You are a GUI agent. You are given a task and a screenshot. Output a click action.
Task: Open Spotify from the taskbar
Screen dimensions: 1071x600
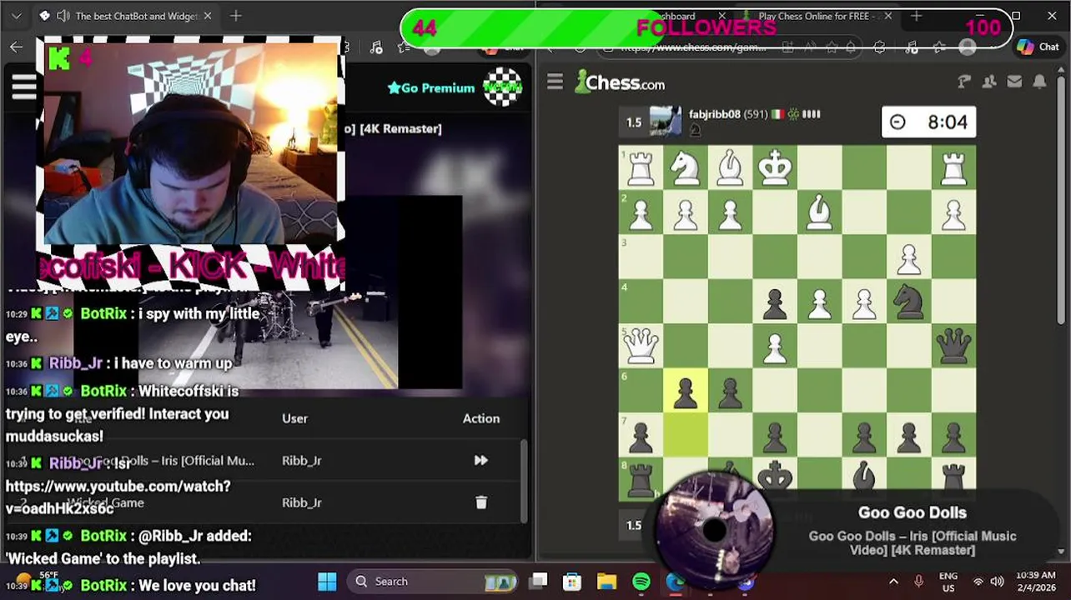click(x=641, y=581)
